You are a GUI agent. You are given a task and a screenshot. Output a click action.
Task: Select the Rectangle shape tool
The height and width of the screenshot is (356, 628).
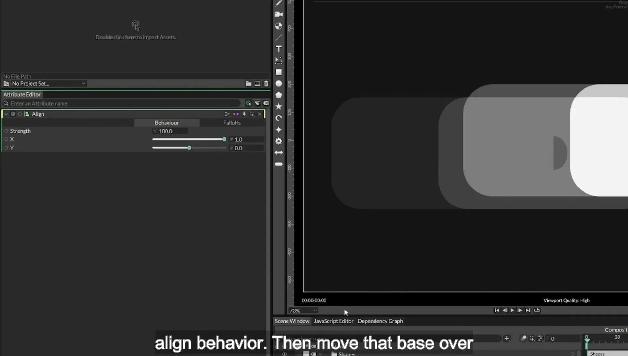coord(279,72)
